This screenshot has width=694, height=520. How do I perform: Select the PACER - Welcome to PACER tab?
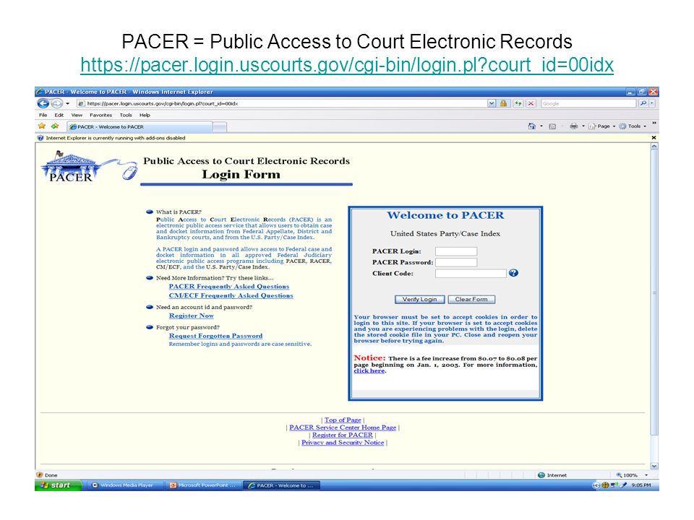pyautogui.click(x=140, y=127)
